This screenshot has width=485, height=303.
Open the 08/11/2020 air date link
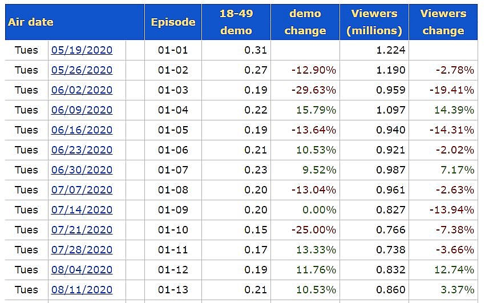click(x=82, y=290)
